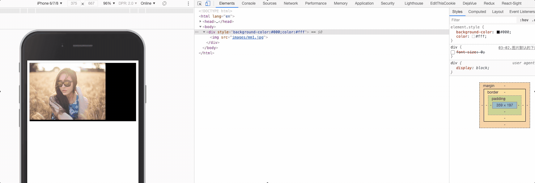Click the black background-color swatch
535x183 pixels.
point(498,32)
